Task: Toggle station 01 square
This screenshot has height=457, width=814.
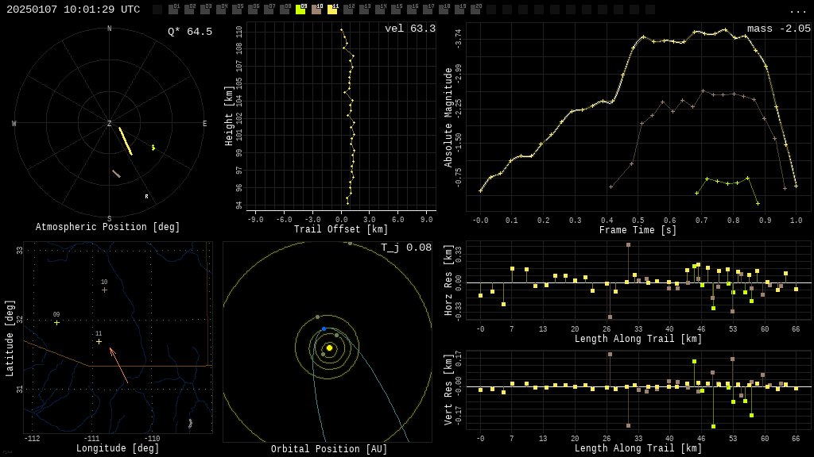Action: click(x=173, y=10)
